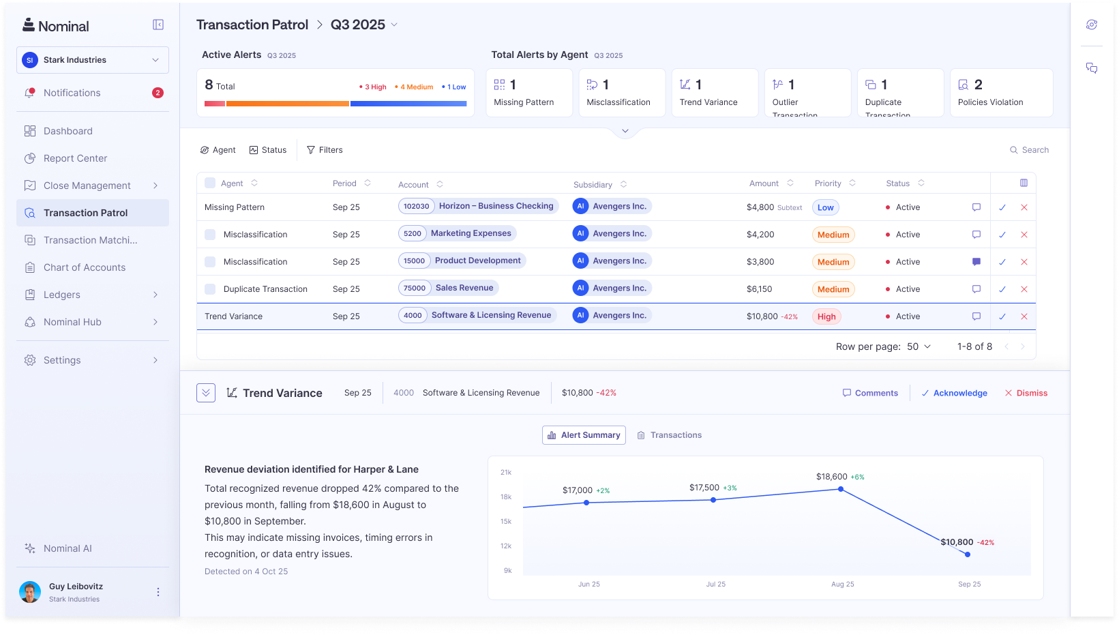The height and width of the screenshot is (637, 1119).
Task: Expand the Stark Industries workspace switcher
Action: point(92,60)
